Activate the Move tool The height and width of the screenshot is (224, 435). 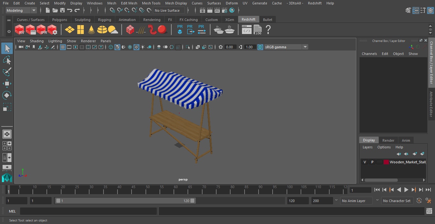[7, 84]
